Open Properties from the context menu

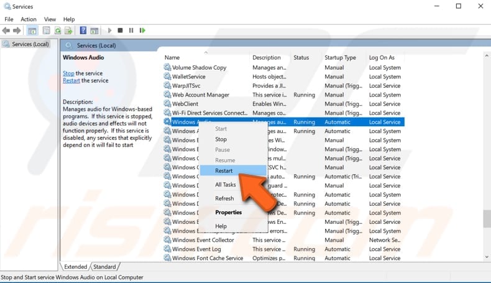pos(233,212)
